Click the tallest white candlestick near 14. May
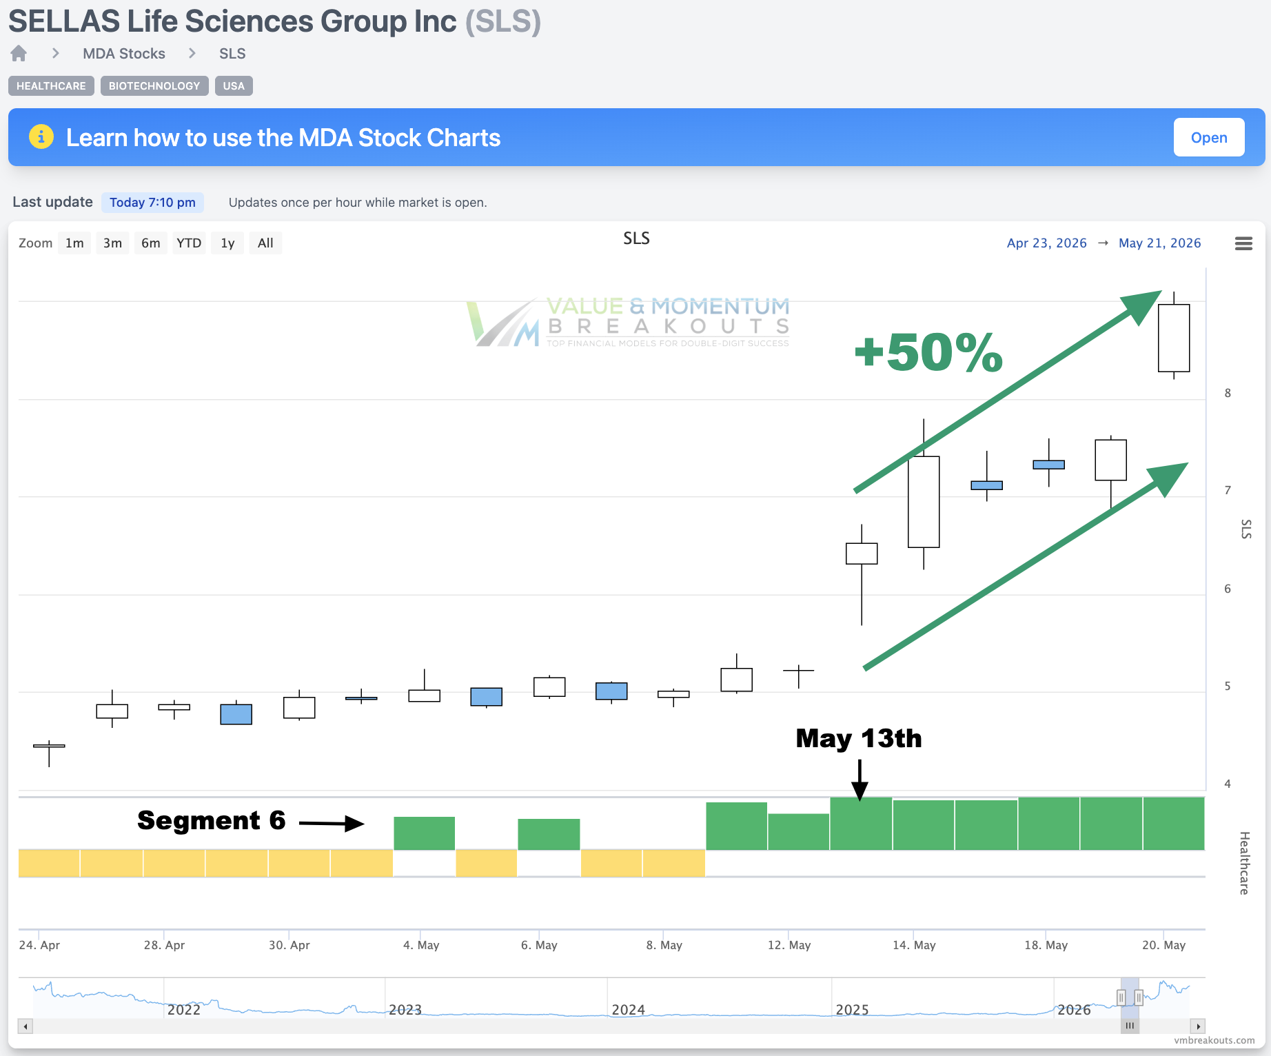Screen dimensions: 1271x1056 click(x=924, y=502)
